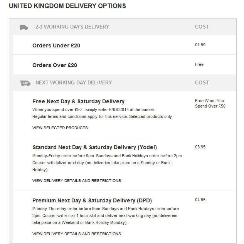Open the View Selected Products link

[60, 128]
